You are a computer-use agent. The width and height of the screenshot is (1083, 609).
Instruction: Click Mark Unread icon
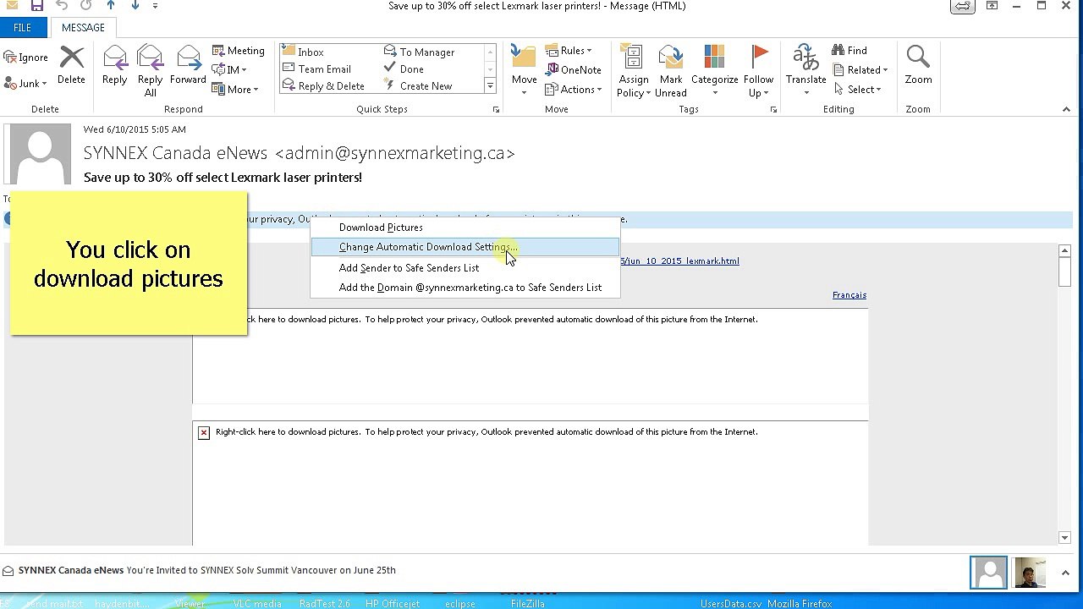(x=670, y=71)
